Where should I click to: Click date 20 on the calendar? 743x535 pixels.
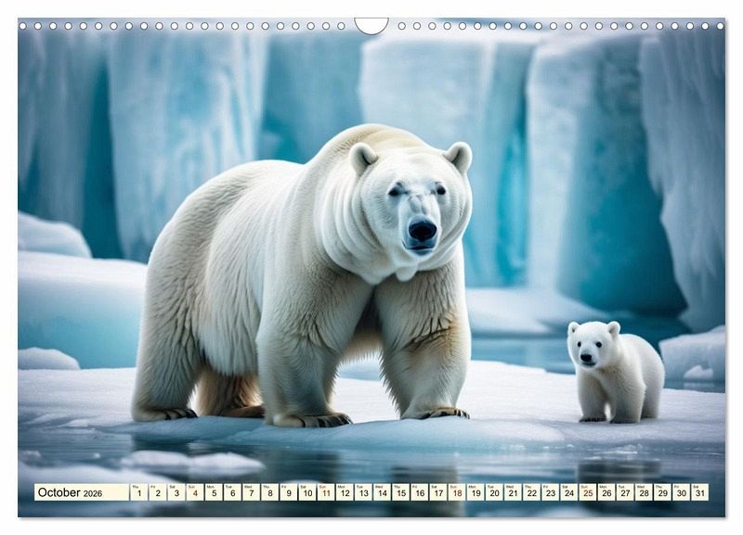[x=493, y=492]
